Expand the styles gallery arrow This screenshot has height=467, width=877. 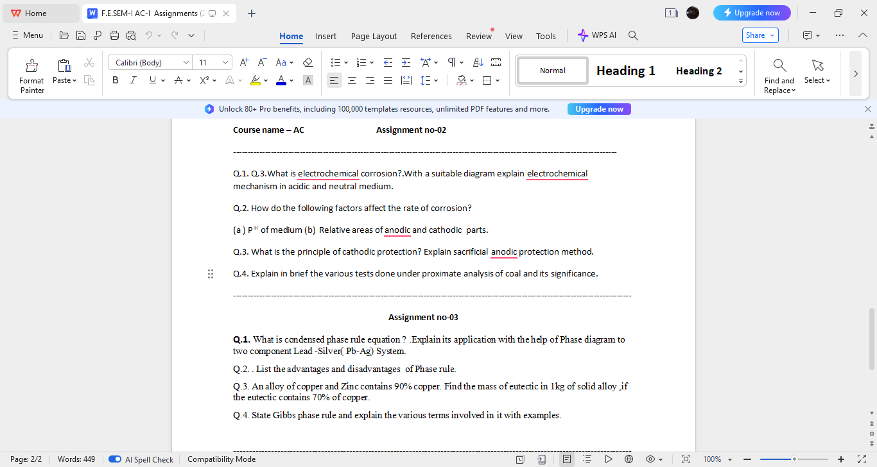click(741, 81)
